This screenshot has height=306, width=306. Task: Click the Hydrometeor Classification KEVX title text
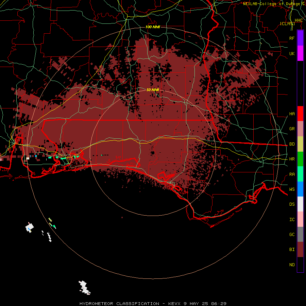tap(153, 304)
